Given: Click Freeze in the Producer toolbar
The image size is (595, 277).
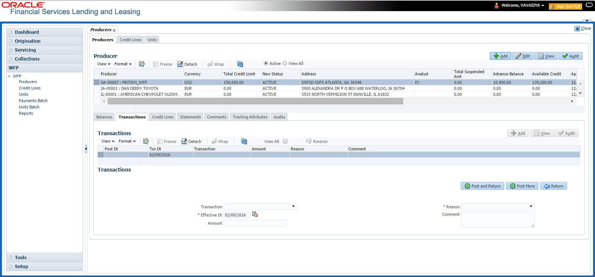Looking at the screenshot, I should tap(163, 64).
